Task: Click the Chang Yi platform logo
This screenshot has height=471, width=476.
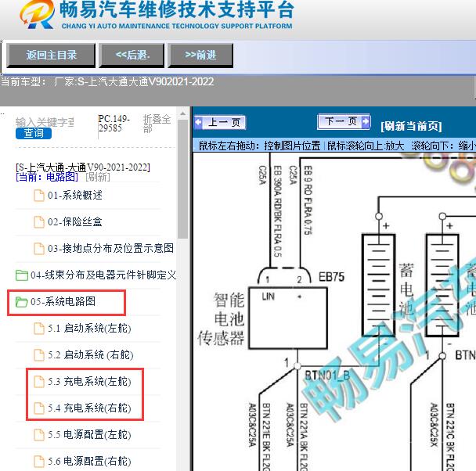Action: click(37, 15)
